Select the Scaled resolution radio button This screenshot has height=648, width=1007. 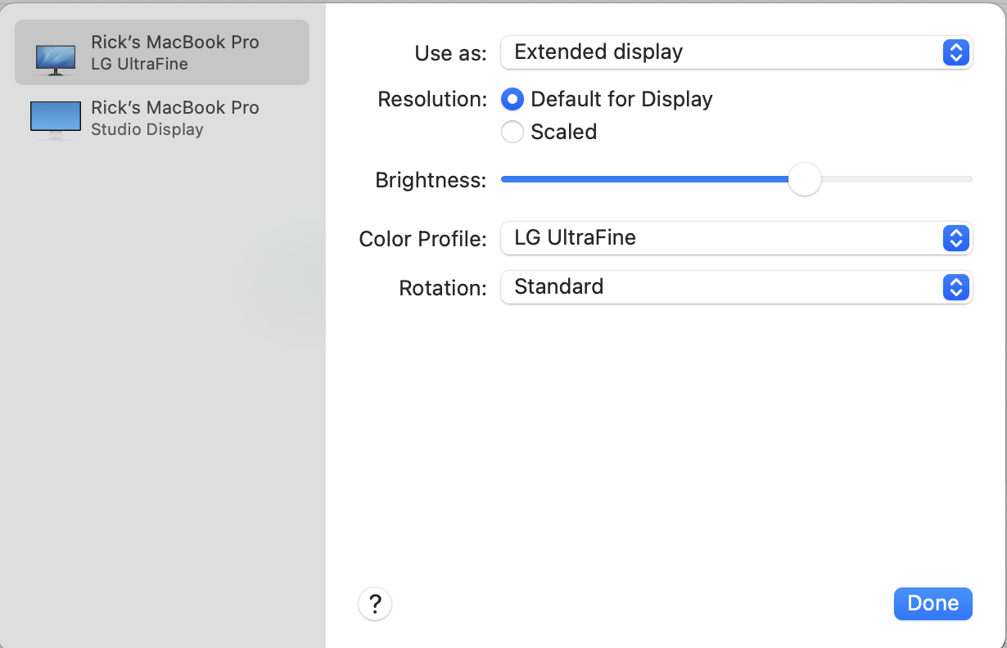point(512,132)
